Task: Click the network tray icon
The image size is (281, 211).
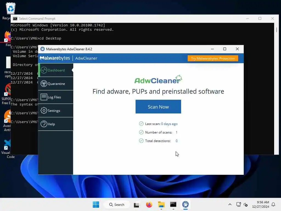Action: tap(238, 204)
